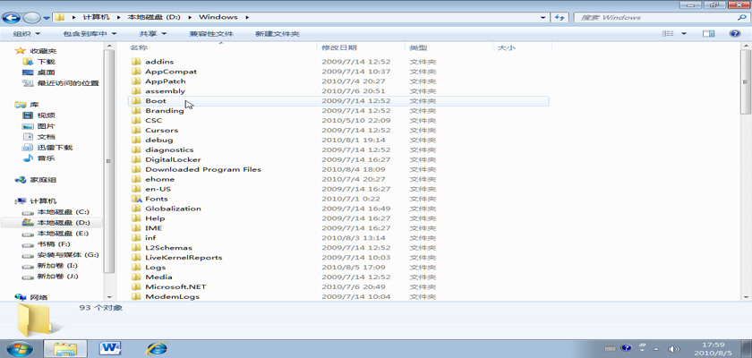Open the help icon in toolbar

pyautogui.click(x=734, y=34)
